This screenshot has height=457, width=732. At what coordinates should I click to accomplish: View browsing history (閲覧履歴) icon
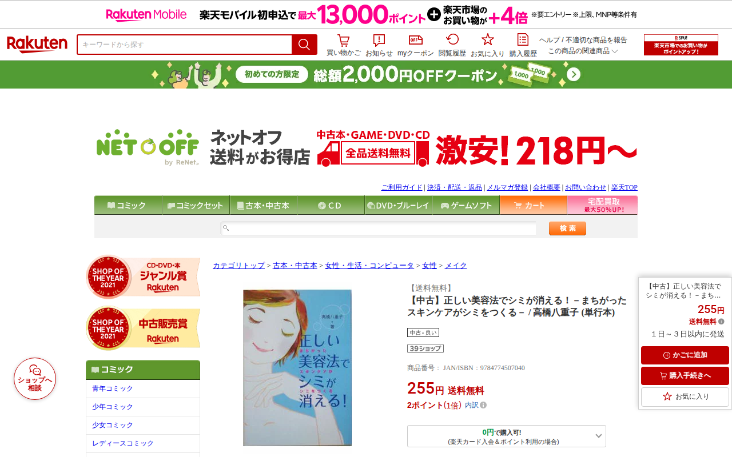452,40
